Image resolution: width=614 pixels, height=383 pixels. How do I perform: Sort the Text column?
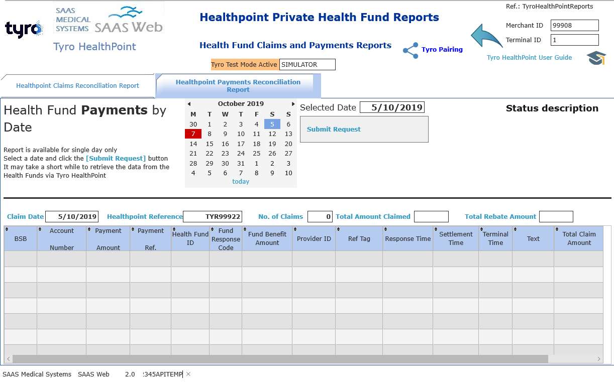tap(515, 229)
